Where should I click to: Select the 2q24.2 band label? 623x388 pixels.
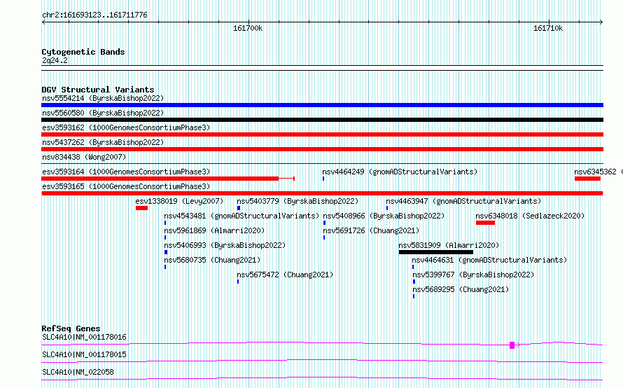[55, 60]
